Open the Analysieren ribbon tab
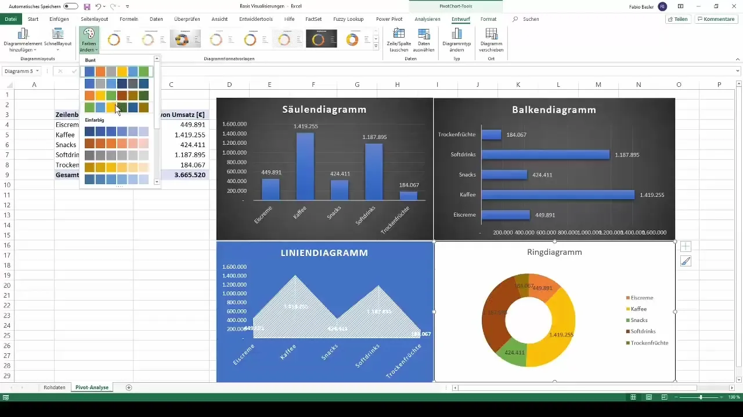This screenshot has width=743, height=417. pyautogui.click(x=427, y=19)
